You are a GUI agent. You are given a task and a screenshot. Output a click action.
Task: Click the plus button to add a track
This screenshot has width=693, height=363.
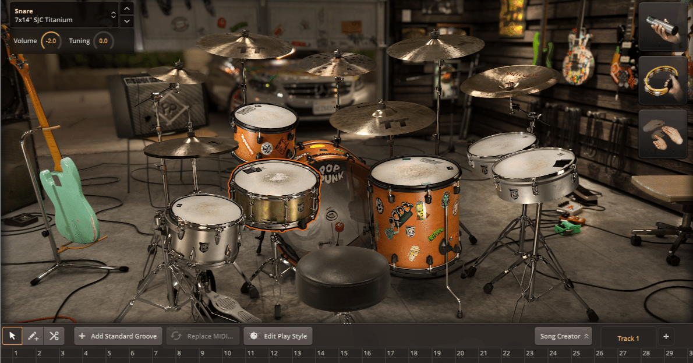666,336
